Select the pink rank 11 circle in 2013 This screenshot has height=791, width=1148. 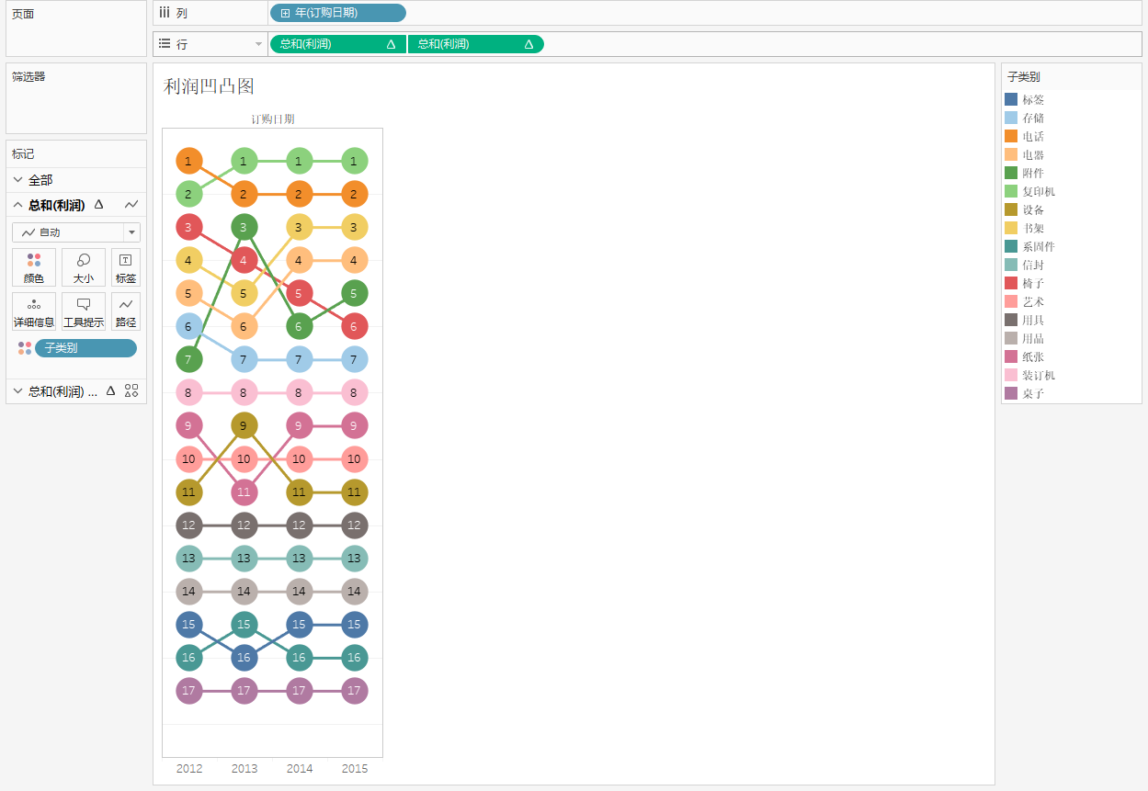(244, 492)
